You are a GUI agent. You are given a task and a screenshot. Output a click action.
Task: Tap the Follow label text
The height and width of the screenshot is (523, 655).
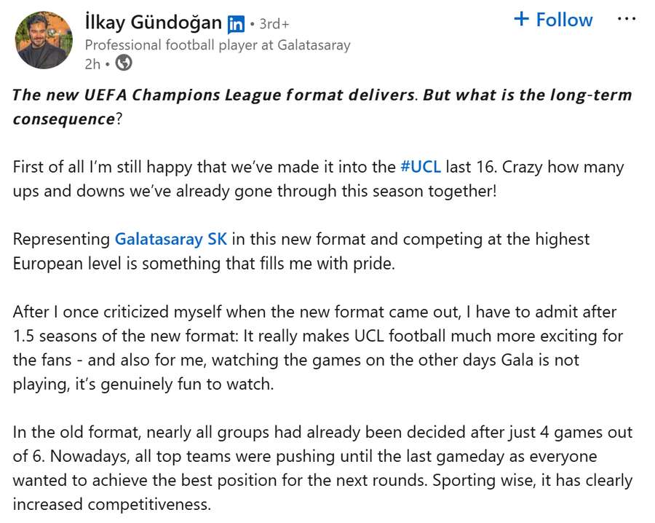[x=564, y=20]
